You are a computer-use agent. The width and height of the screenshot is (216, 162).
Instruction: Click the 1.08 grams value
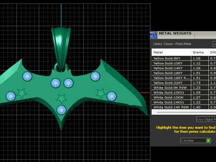tap(197, 58)
